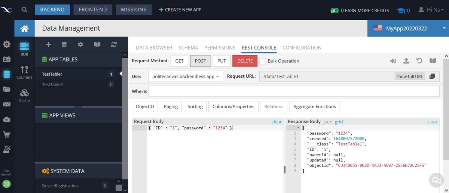Image resolution: width=449 pixels, height=193 pixels.
Task: Add a new table with plus icon
Action: pos(48,44)
